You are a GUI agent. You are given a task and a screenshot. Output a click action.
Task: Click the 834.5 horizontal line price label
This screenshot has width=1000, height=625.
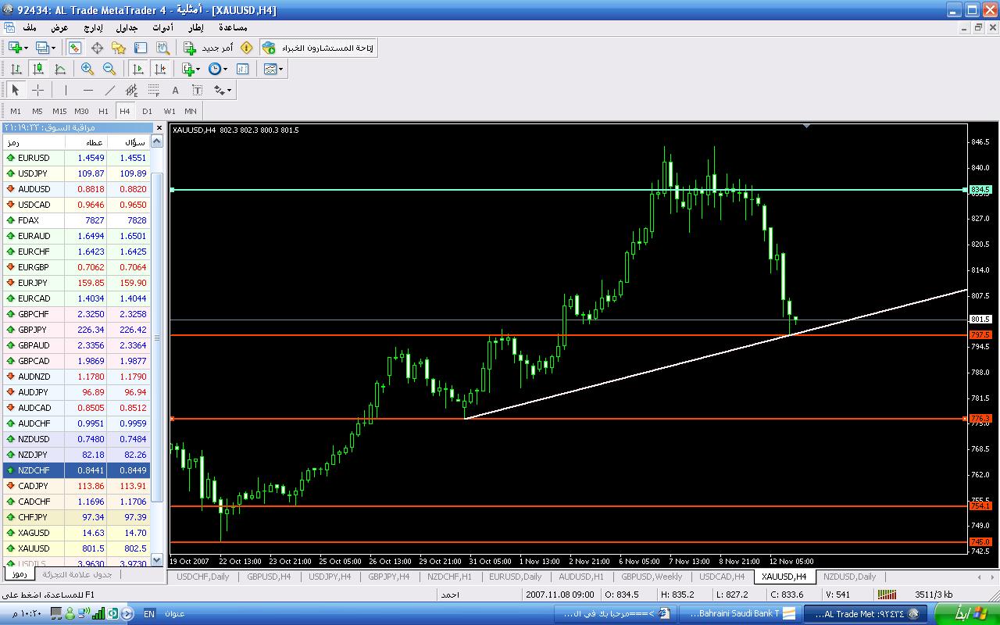pos(980,190)
